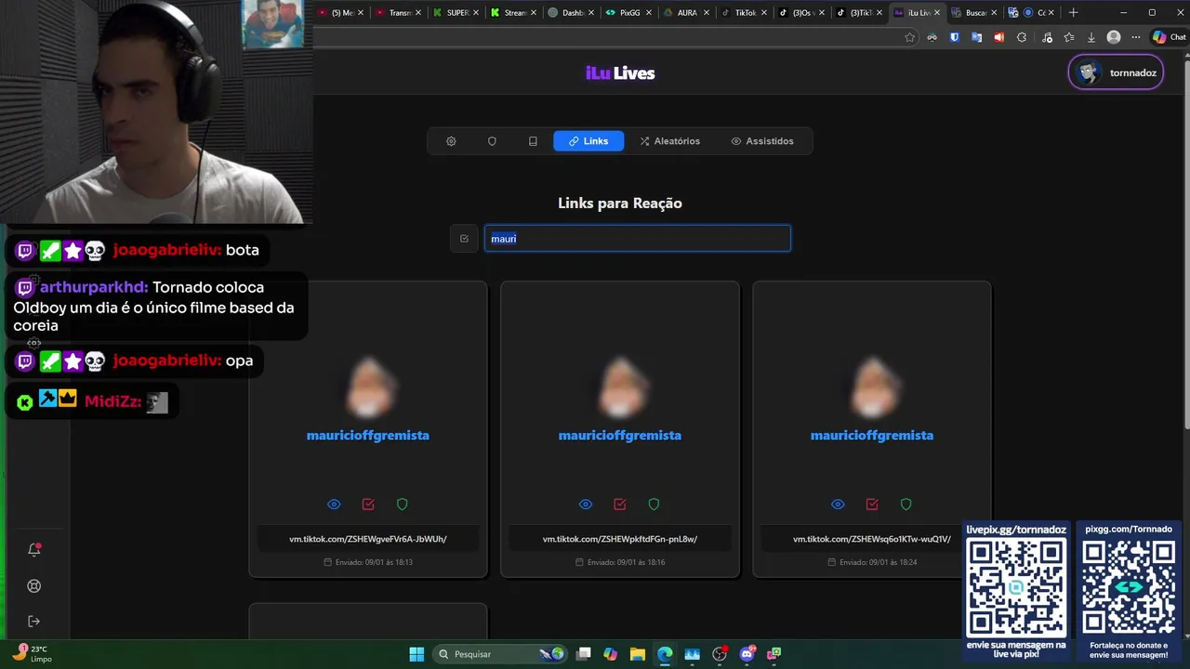Switch to the Links tab
Image resolution: width=1190 pixels, height=669 pixels.
click(588, 141)
